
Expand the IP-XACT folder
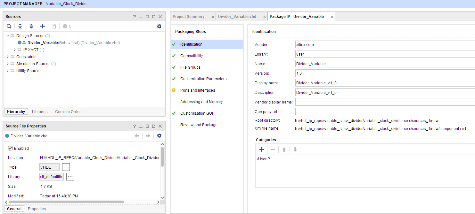click(14, 50)
